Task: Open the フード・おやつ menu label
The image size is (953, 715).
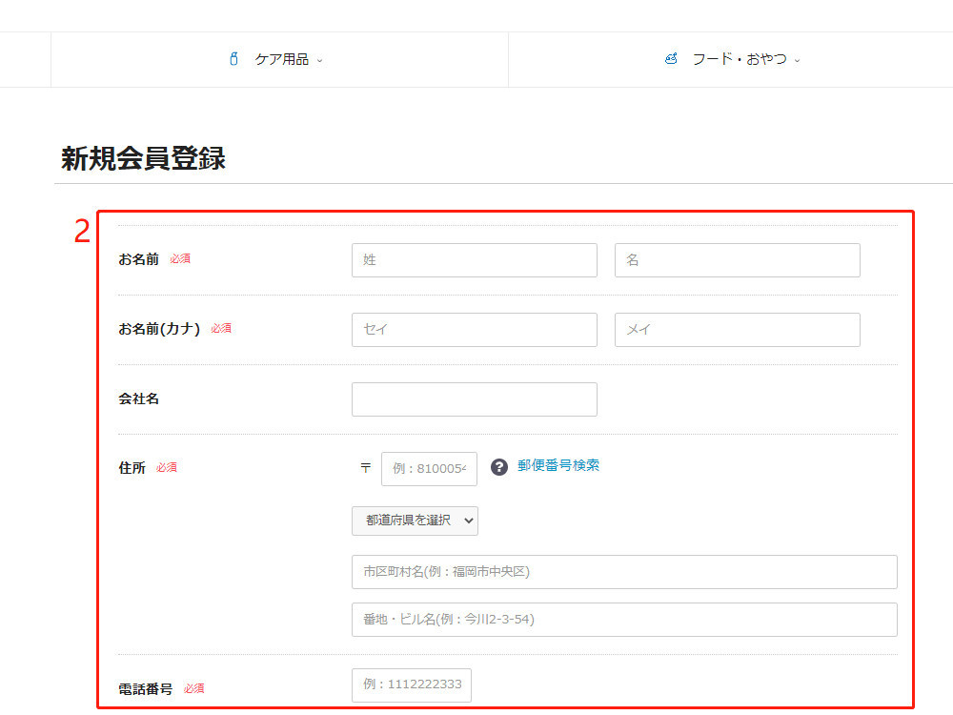Action: 740,59
